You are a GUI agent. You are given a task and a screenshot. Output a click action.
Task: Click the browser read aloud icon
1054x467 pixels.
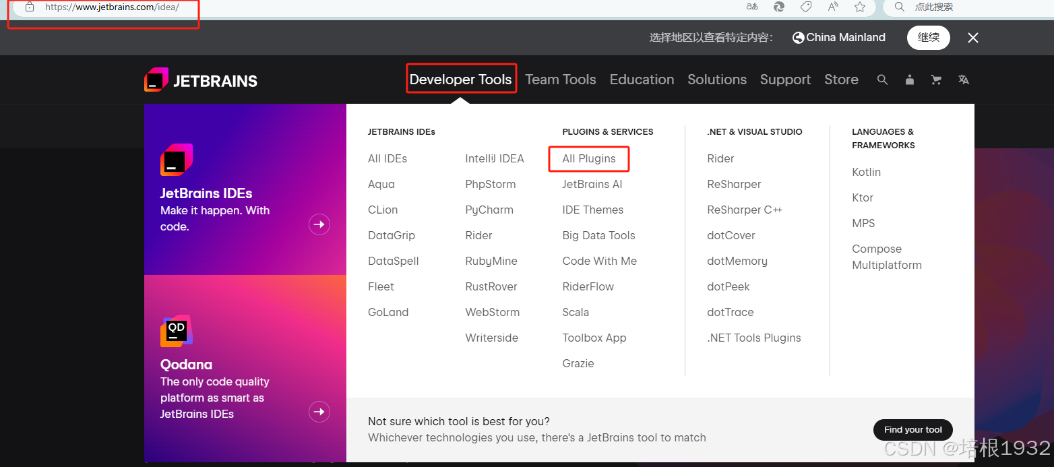(833, 7)
